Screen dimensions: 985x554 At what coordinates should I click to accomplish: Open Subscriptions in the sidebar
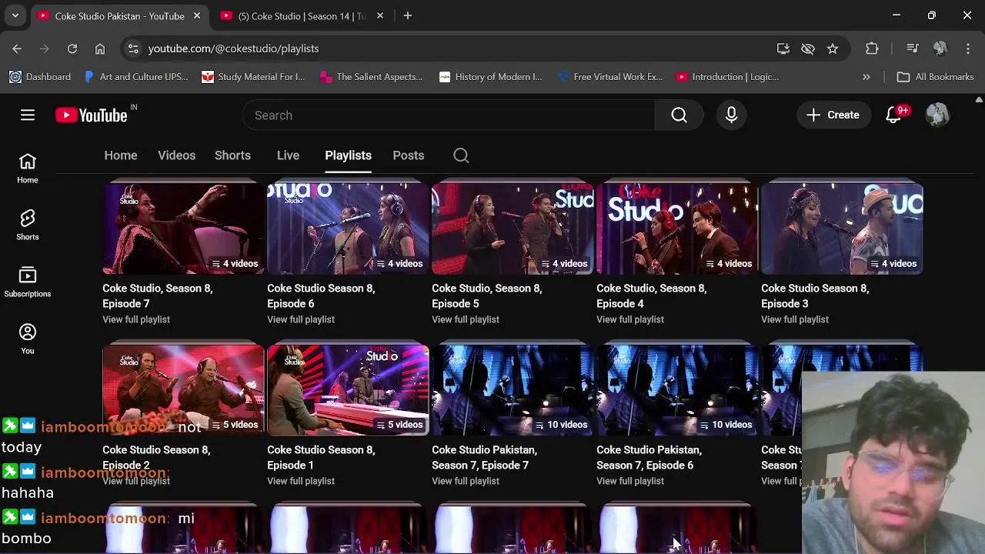pyautogui.click(x=28, y=282)
